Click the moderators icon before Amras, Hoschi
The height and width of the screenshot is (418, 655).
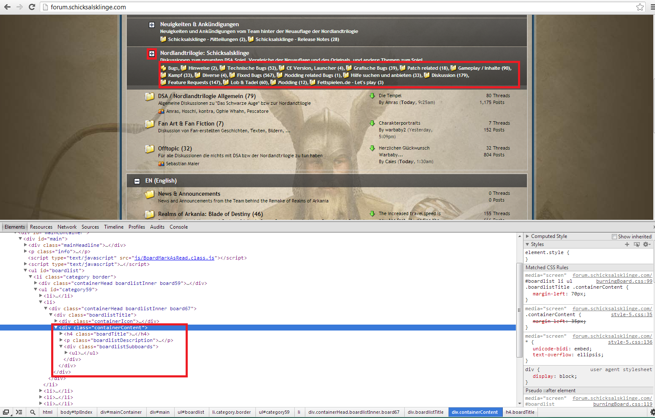click(x=161, y=111)
